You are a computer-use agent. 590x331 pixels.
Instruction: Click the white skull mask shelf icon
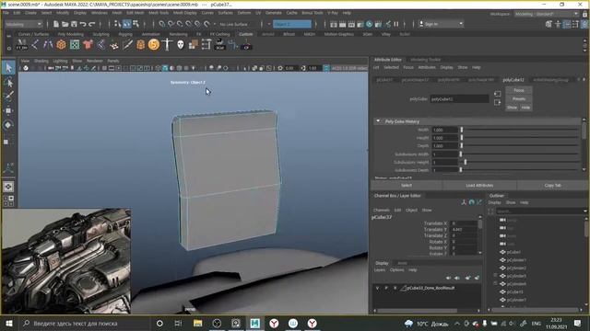point(181,45)
